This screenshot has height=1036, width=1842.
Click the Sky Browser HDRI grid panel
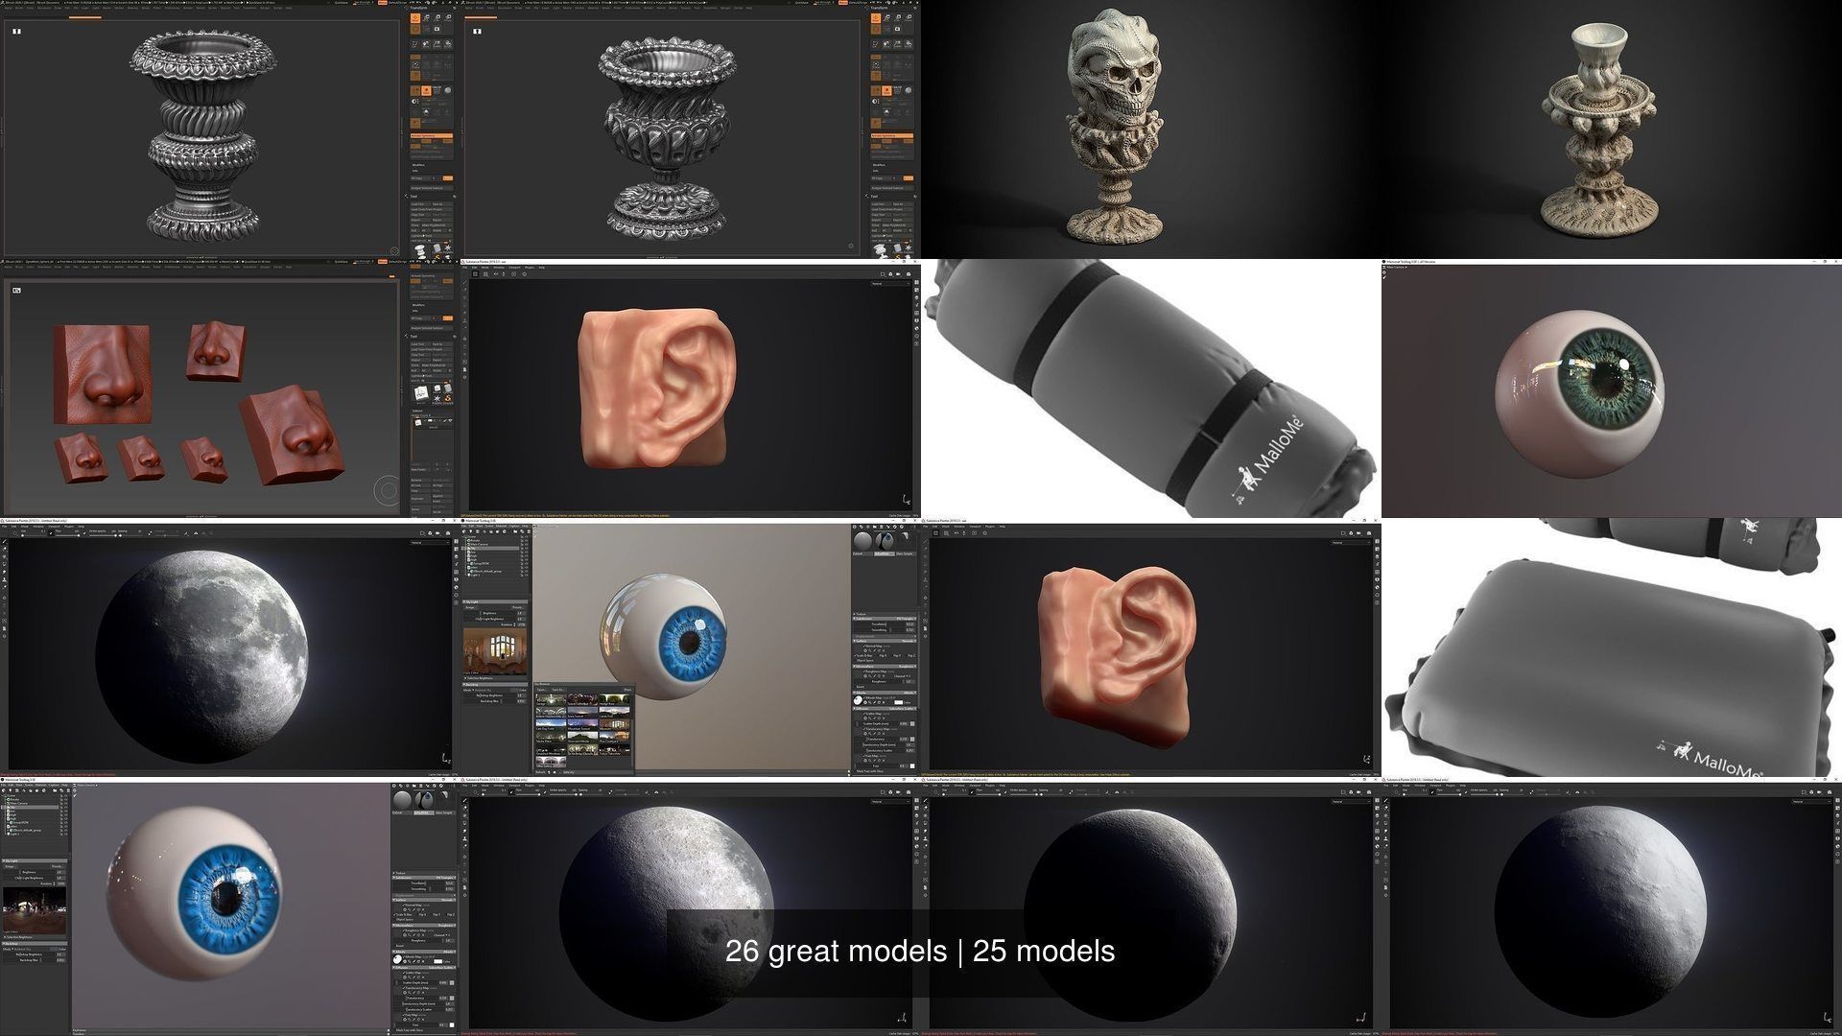pos(583,730)
